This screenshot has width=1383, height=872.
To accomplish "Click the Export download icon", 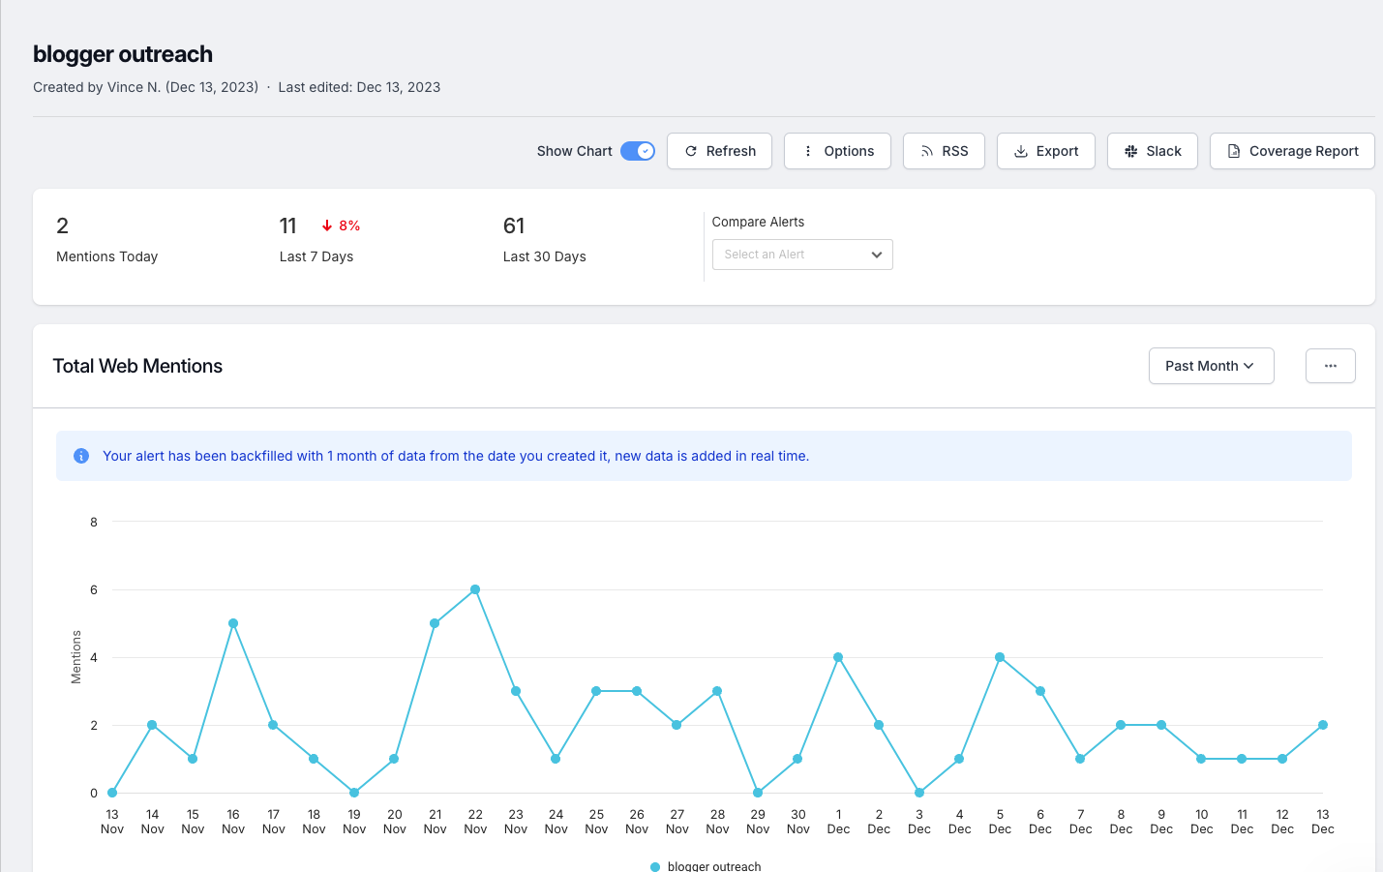I will (1020, 151).
